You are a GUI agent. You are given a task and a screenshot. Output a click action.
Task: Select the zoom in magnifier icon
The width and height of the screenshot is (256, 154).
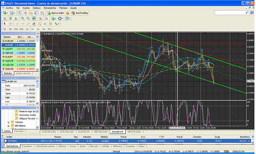click(x=23, y=18)
